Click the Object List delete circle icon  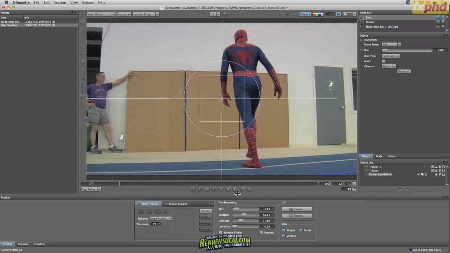click(x=407, y=190)
